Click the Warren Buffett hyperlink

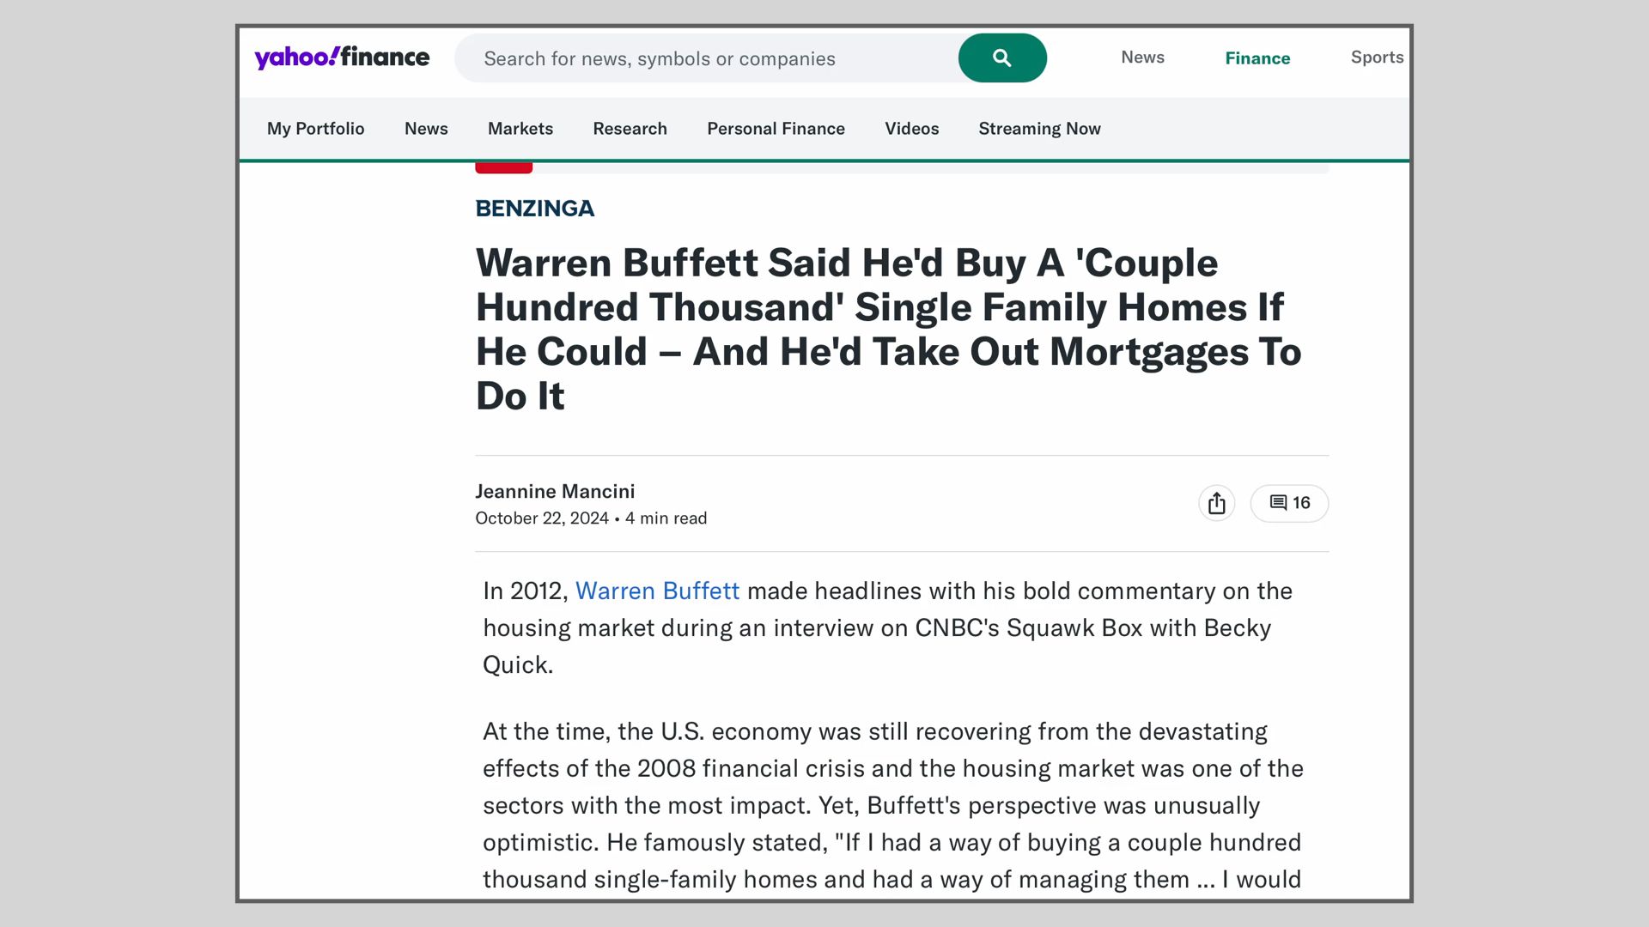pyautogui.click(x=657, y=591)
